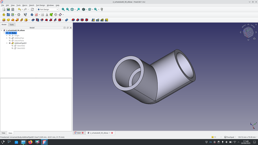
Task: Undo the last action
Action: pyautogui.click(x=19, y=9)
